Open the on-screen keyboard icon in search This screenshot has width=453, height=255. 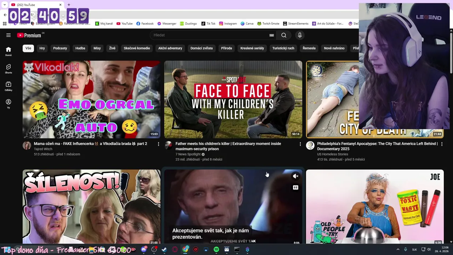click(x=271, y=35)
